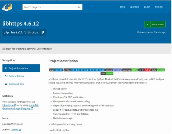Switch to Download files tab
Viewport: 172px width, 134px height.
tap(16, 84)
